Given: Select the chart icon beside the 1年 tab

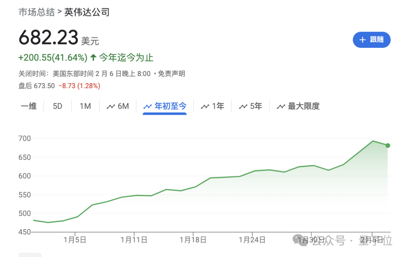Looking at the screenshot, I should click(206, 106).
